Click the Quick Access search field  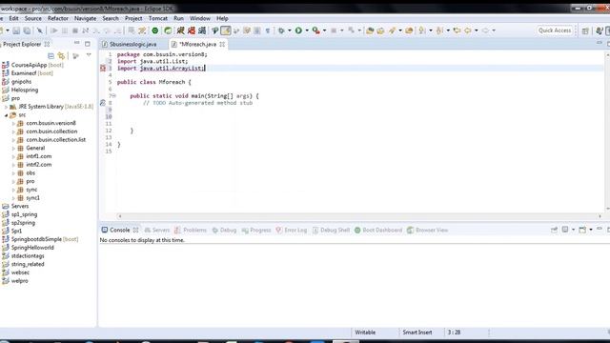pos(555,30)
